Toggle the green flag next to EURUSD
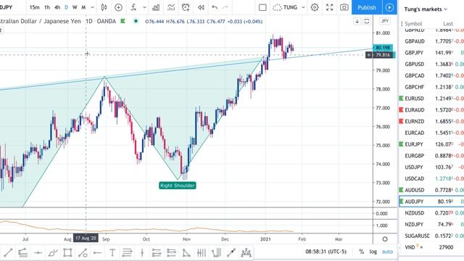 coord(401,99)
